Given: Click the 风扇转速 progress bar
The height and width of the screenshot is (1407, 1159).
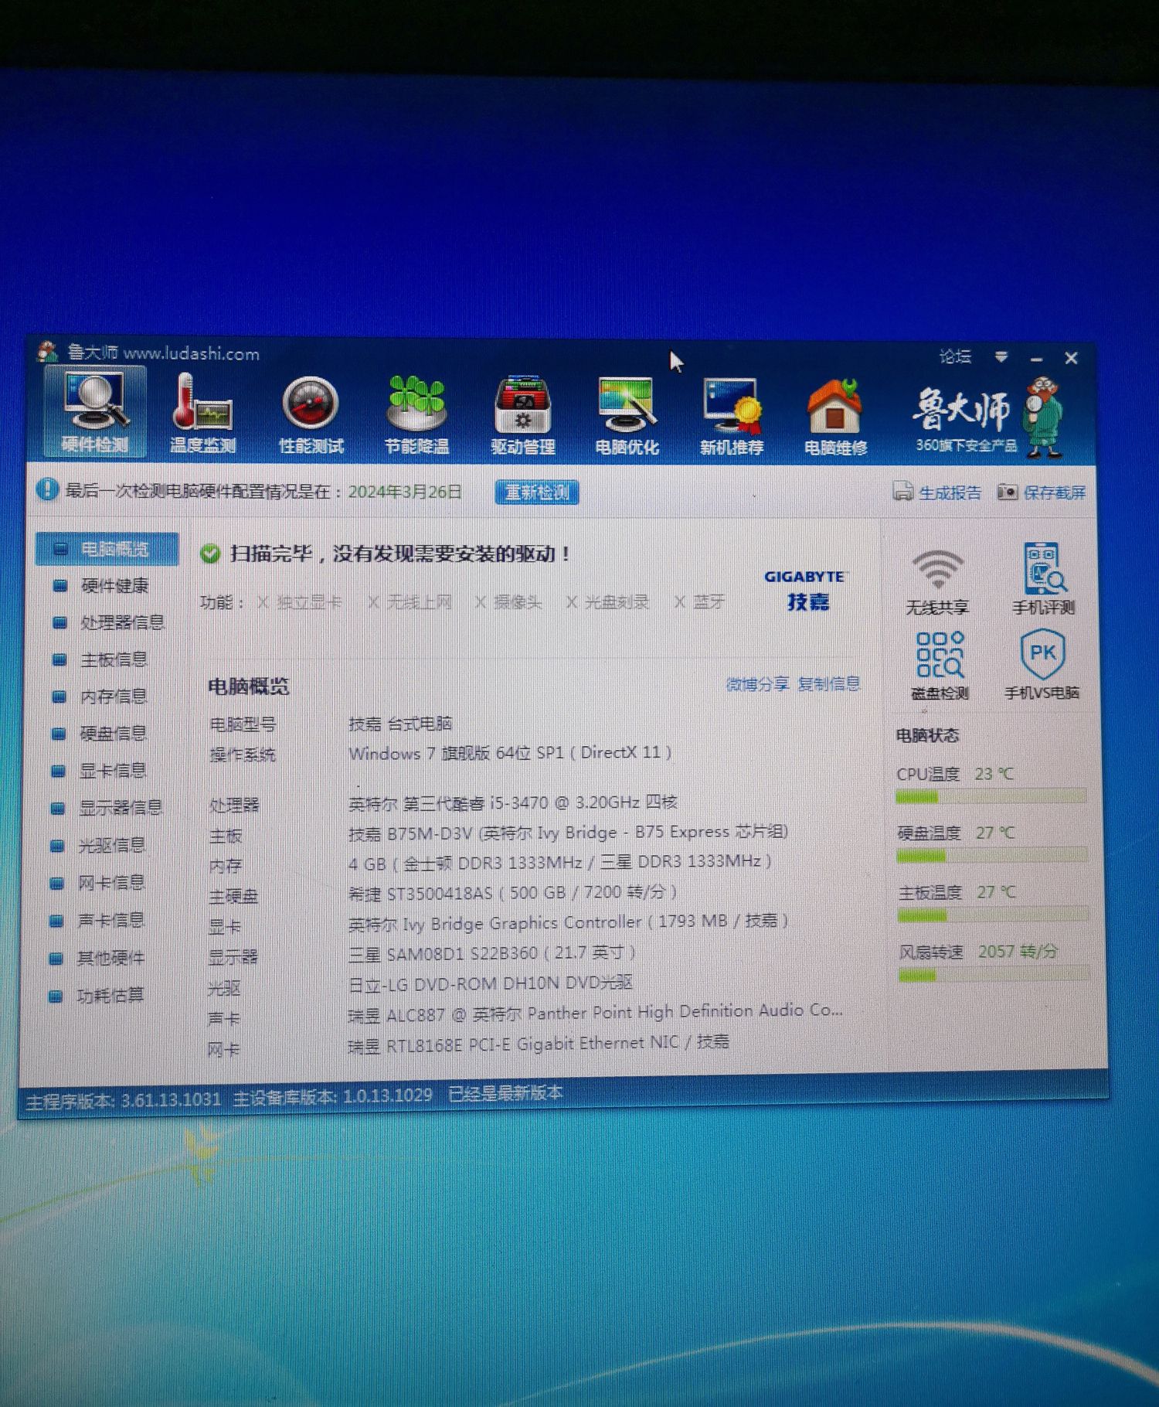Looking at the screenshot, I should [994, 975].
